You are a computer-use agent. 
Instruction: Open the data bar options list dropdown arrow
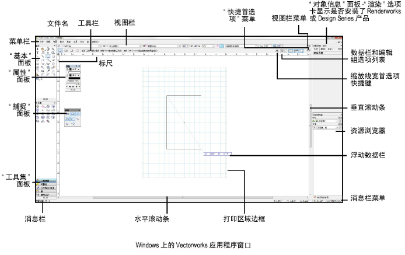(x=286, y=51)
